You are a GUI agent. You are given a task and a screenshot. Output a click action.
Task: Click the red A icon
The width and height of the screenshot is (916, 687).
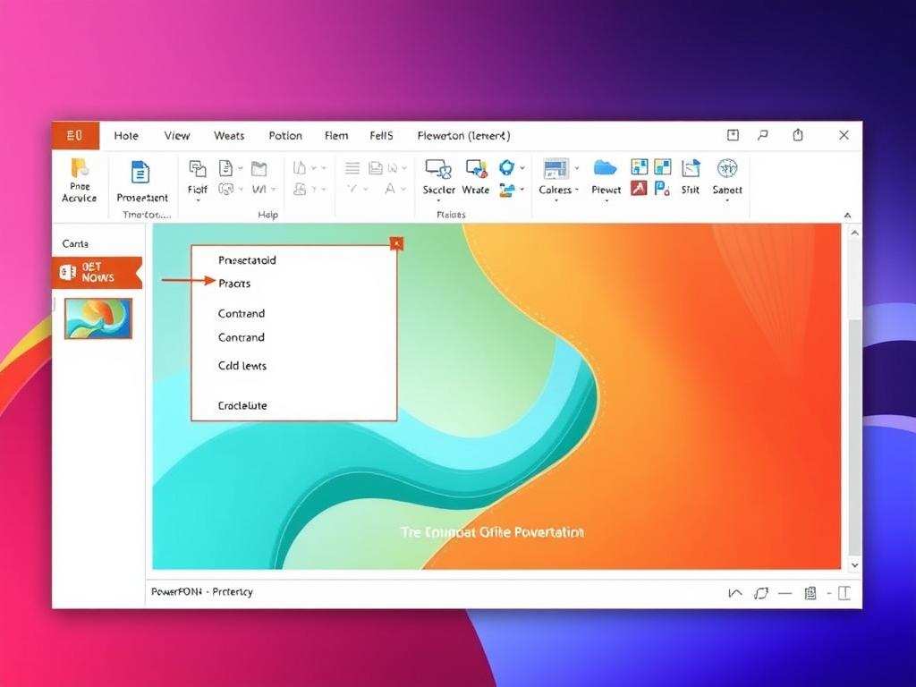tap(639, 188)
